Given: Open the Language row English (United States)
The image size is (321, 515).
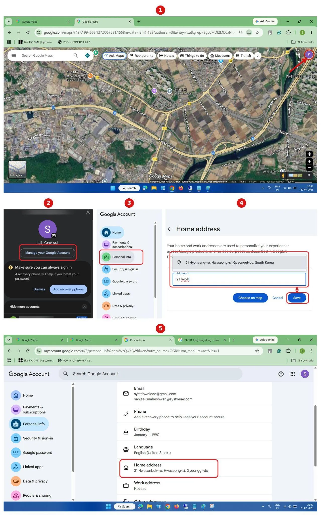Looking at the screenshot, I should click(x=194, y=450).
